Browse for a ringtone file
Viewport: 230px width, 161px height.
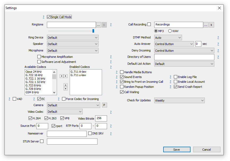98,24
